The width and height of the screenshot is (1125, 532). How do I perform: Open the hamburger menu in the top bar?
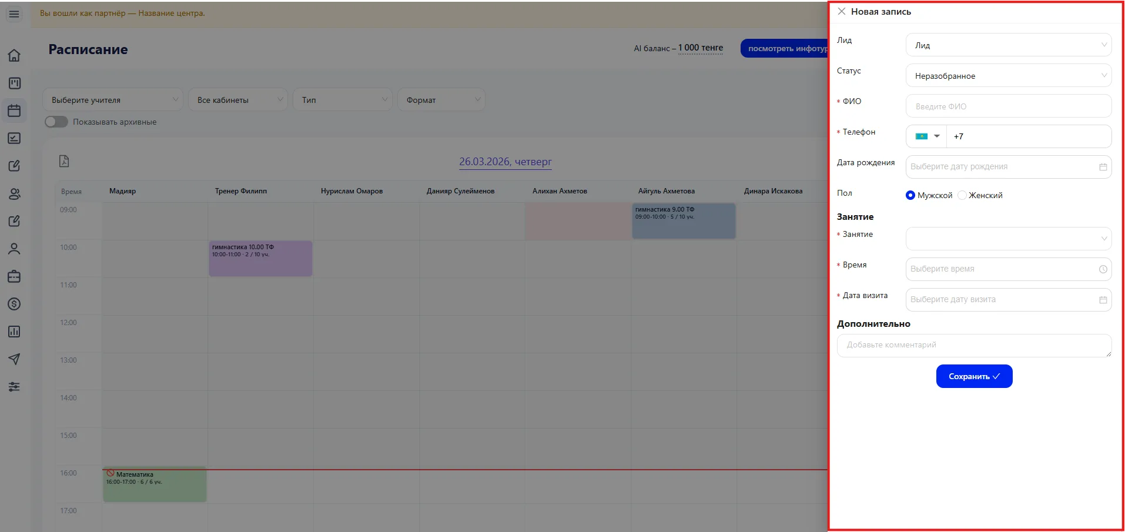coord(14,14)
